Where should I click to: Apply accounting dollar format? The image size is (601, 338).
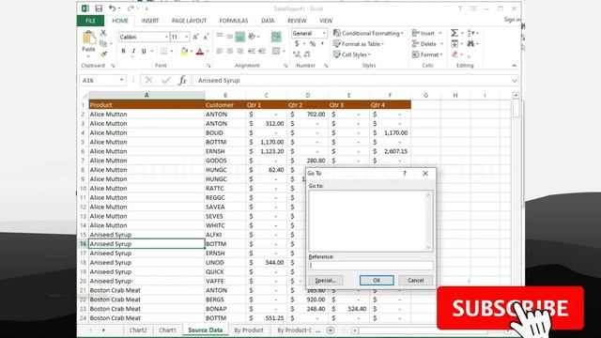tap(297, 44)
